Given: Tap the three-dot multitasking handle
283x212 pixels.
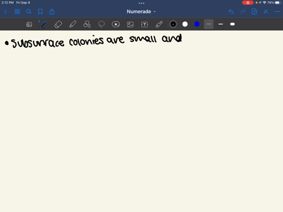Looking at the screenshot, I should tap(141, 3).
